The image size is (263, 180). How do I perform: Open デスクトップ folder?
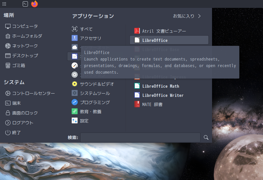tap(22, 56)
